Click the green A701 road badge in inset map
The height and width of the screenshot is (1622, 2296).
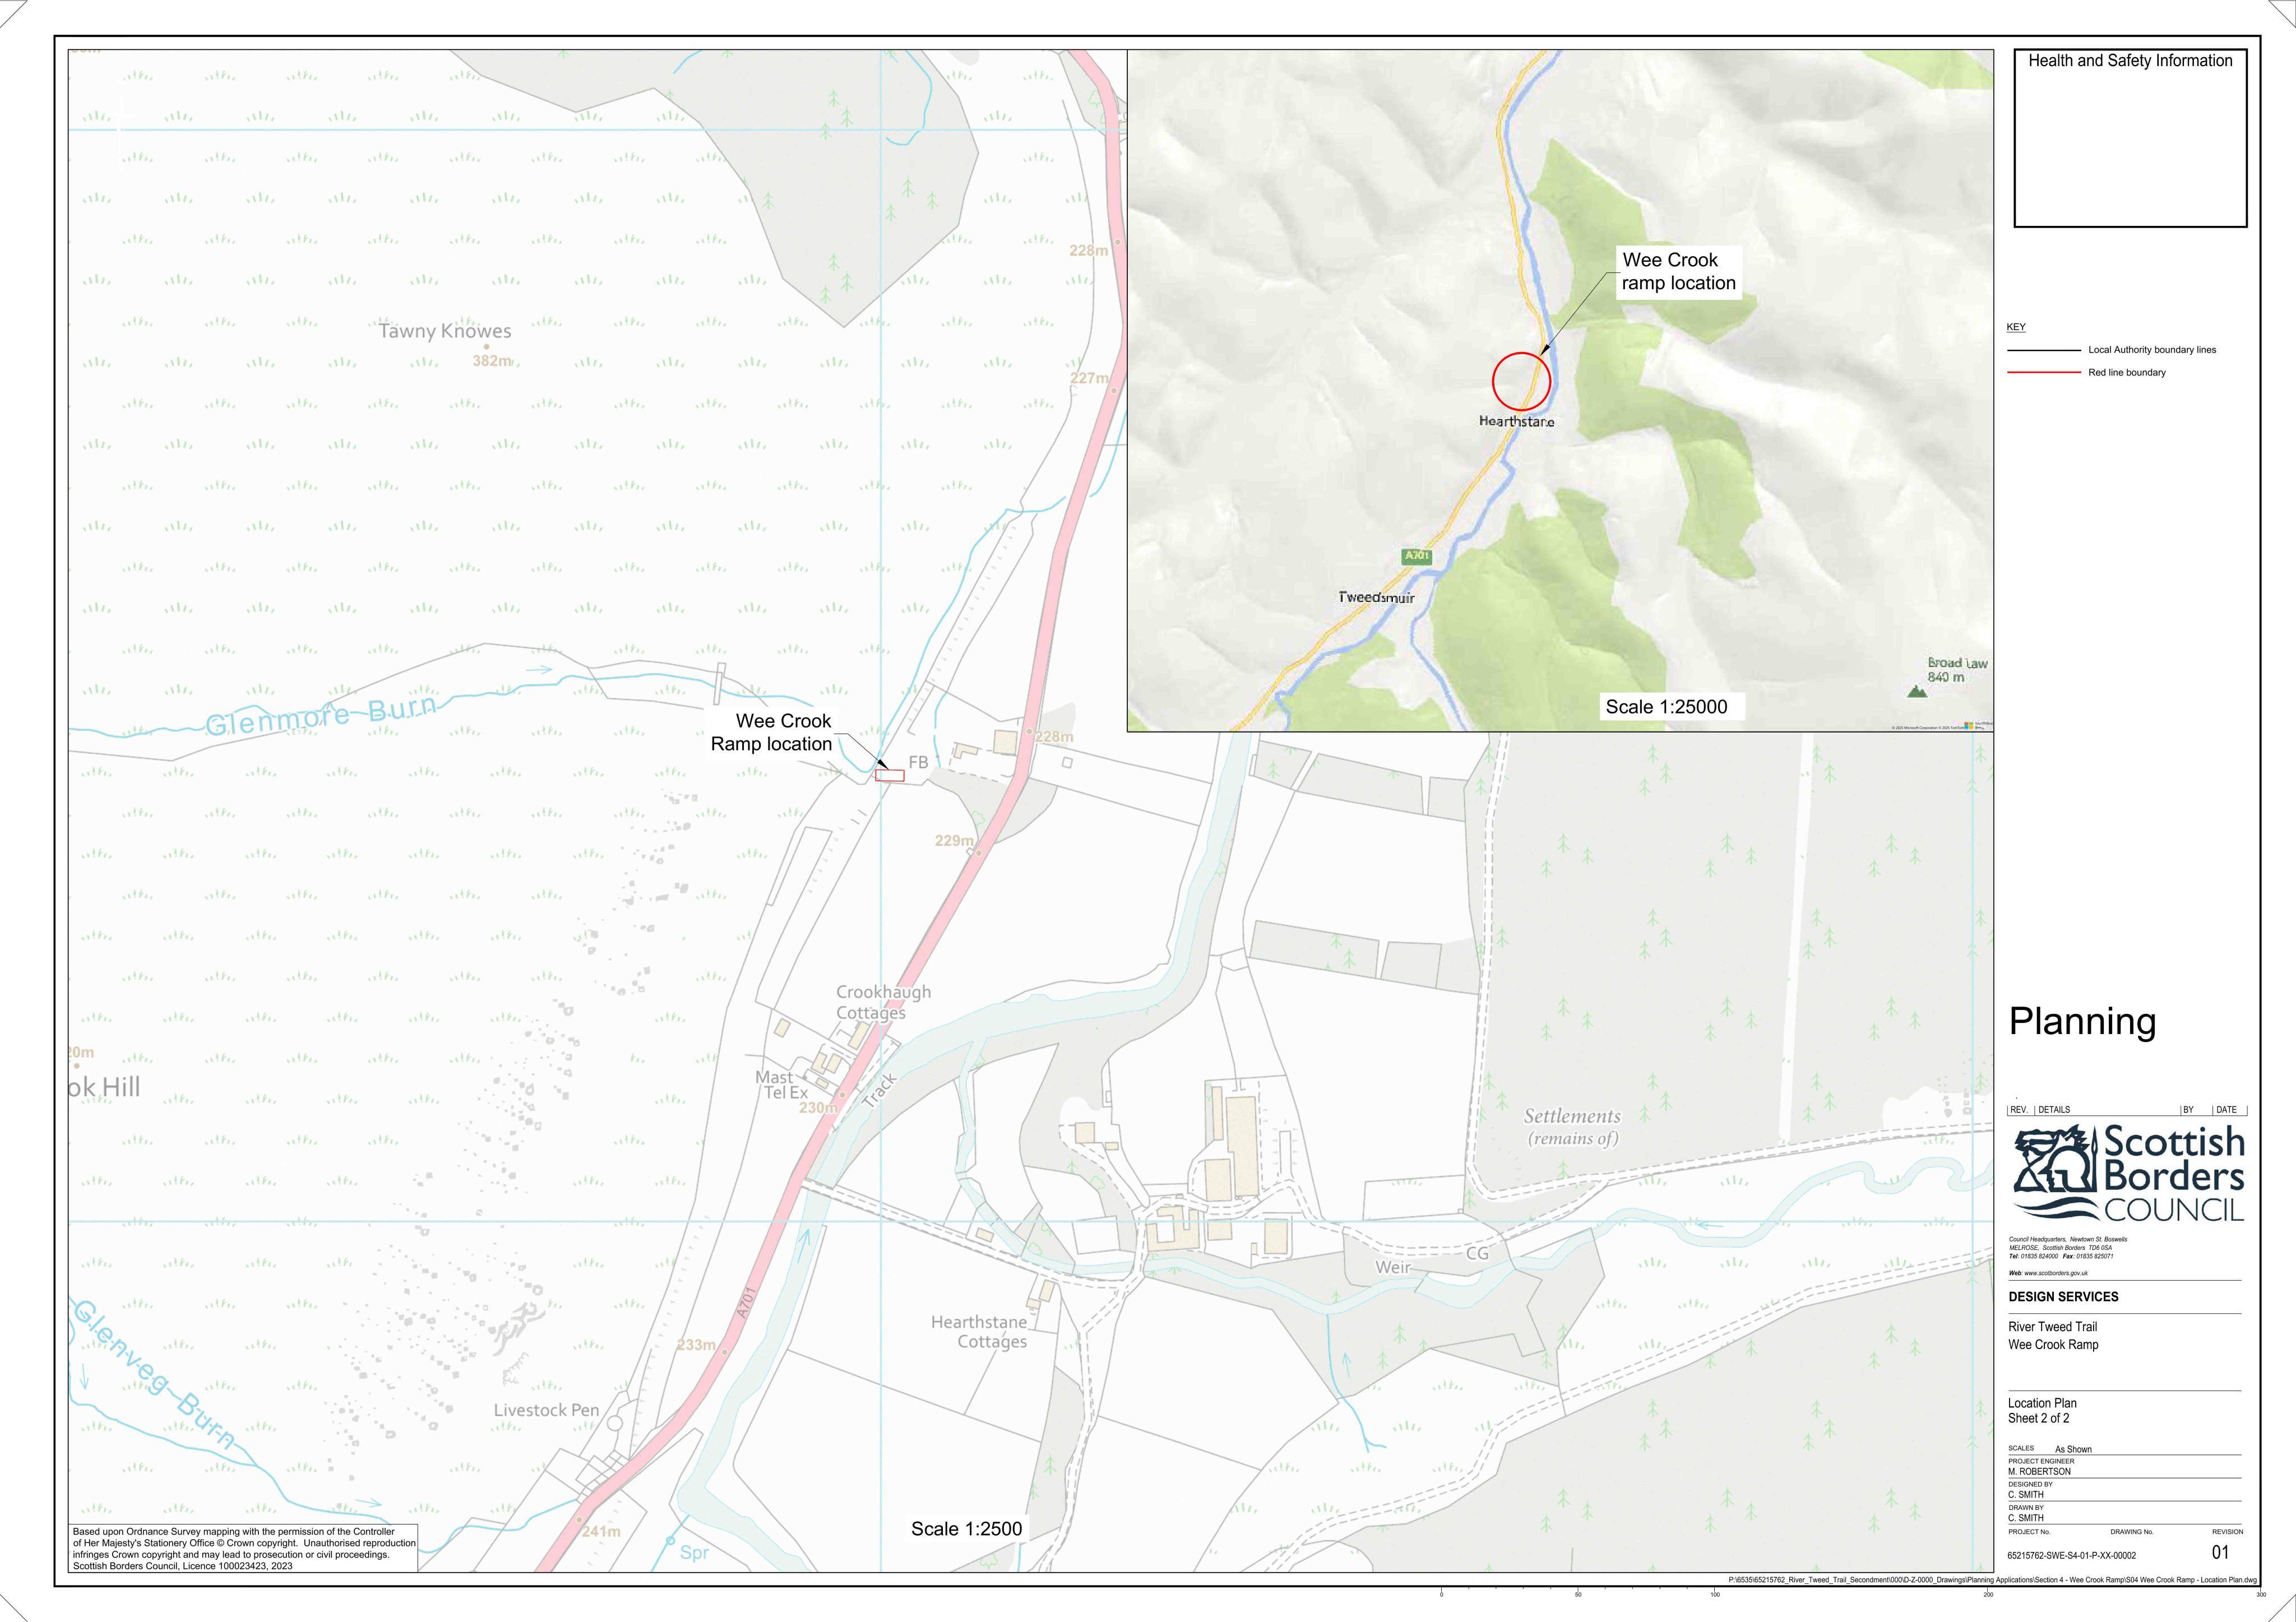pos(1417,556)
